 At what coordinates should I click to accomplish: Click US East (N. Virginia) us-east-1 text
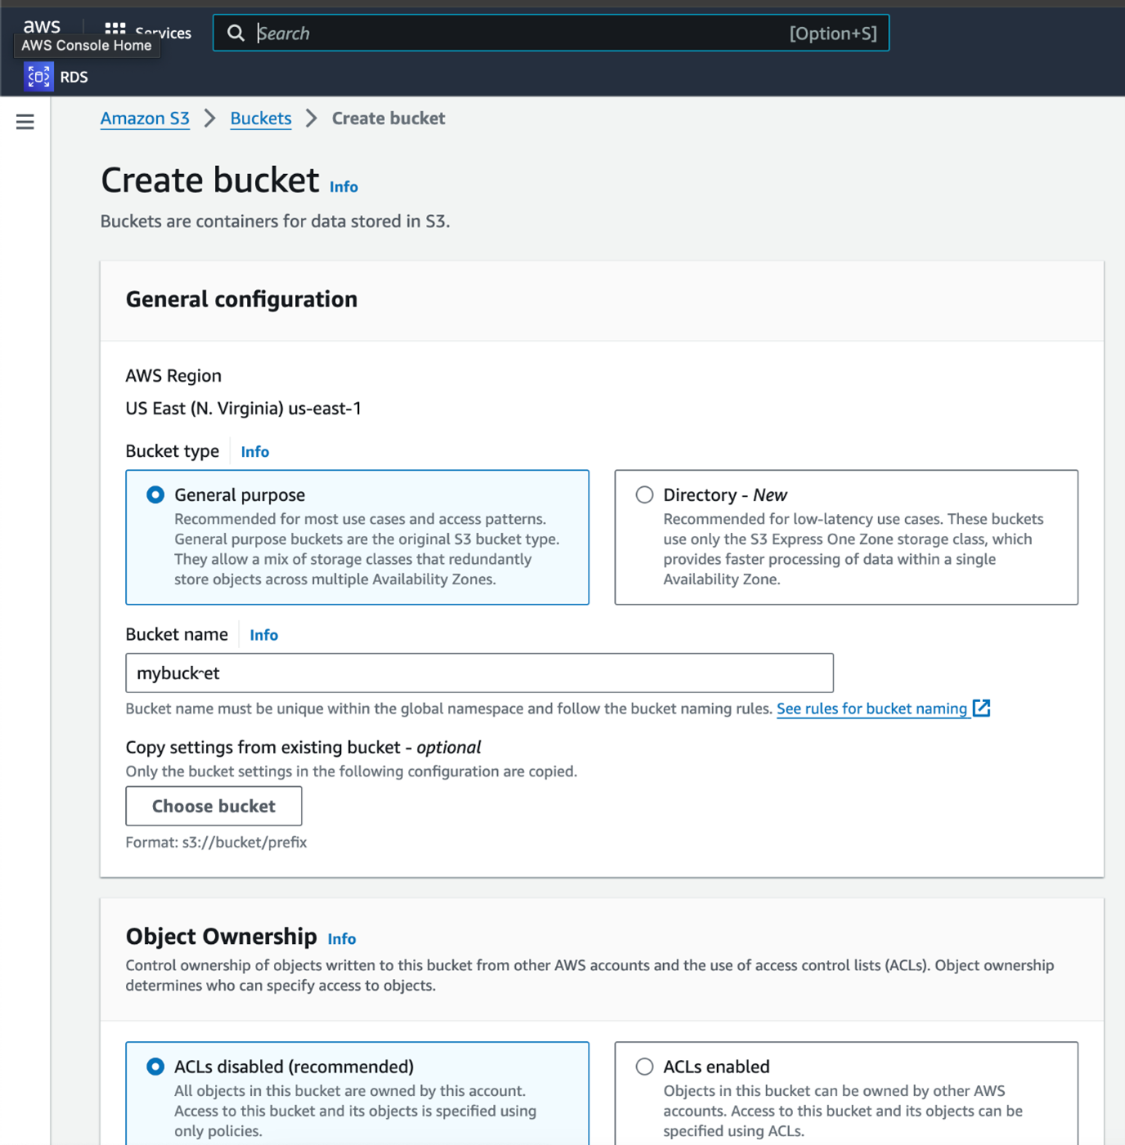tap(243, 409)
